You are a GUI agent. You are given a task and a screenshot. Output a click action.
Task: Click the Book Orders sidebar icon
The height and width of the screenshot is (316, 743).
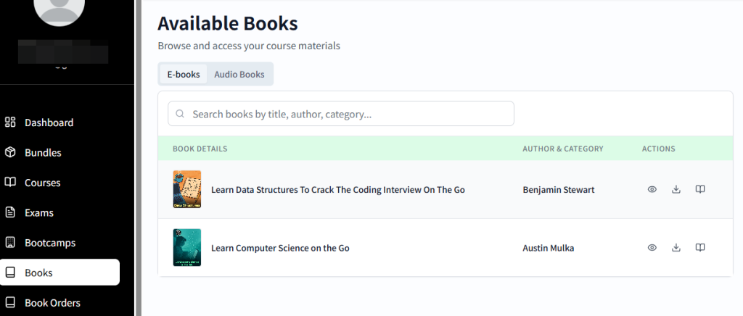tap(10, 302)
